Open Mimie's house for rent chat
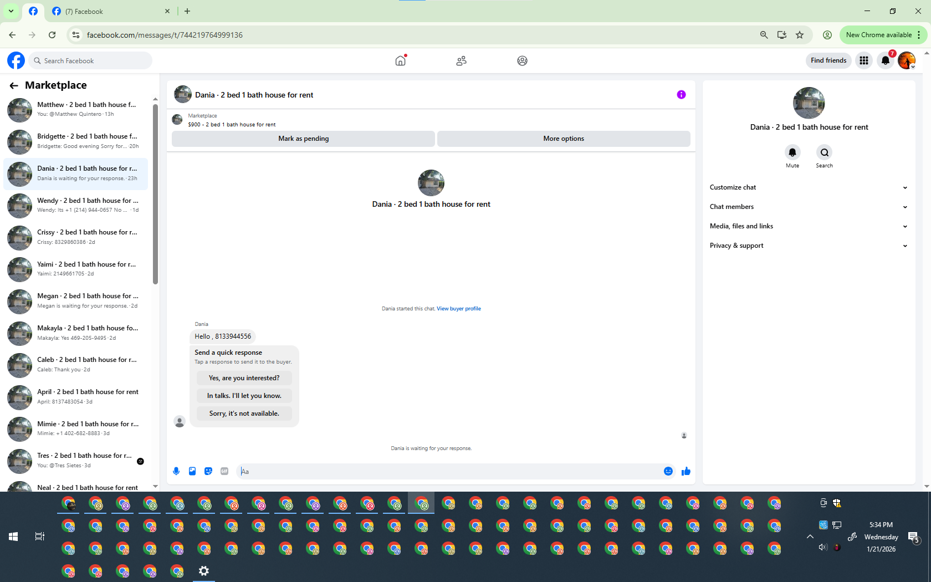Screen dimensions: 931x582 [x=76, y=428]
